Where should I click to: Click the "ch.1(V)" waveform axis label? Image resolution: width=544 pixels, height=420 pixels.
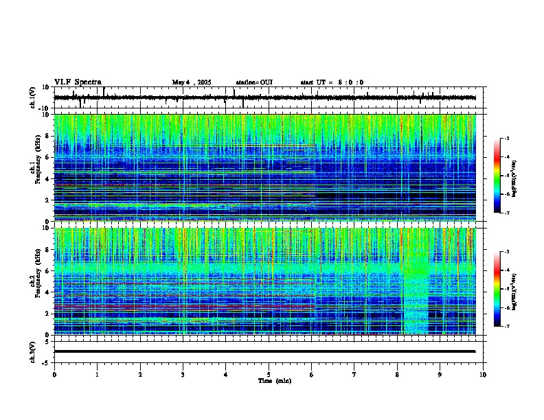[33, 97]
